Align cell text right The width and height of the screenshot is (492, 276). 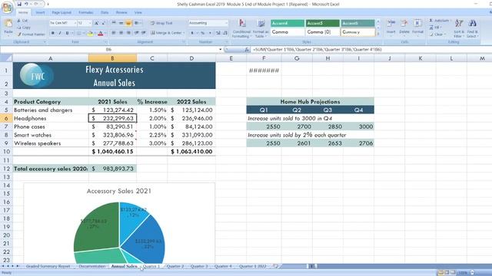128,33
